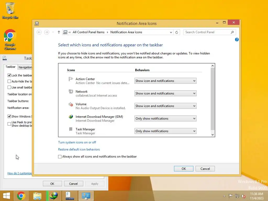This screenshot has width=268, height=201.
Task: Check Auto-hide the taskbar option
Action: (x=9, y=81)
